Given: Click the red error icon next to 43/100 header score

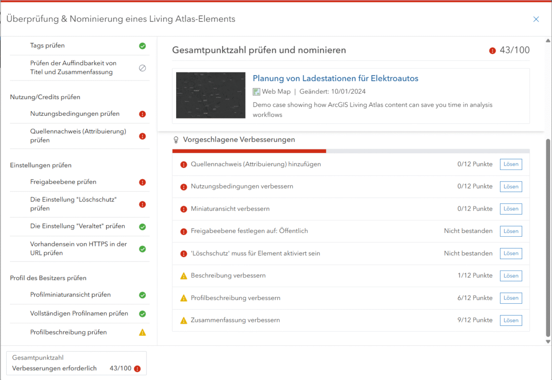Looking at the screenshot, I should 492,50.
